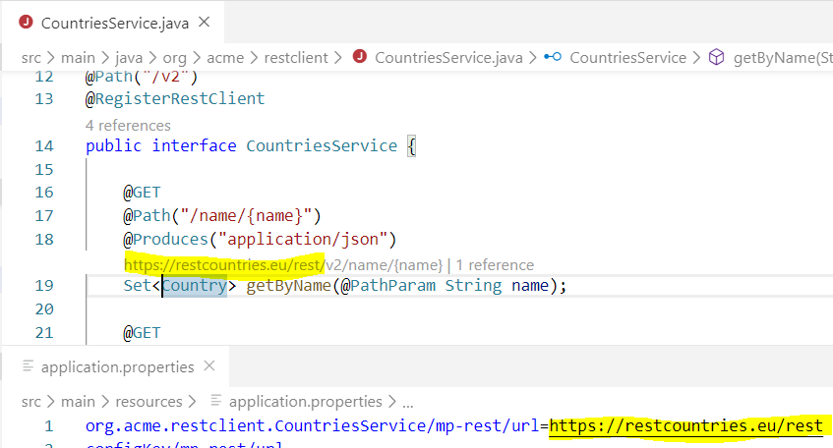
Task: Click the interface symbol icon in breadcrumb
Action: pos(553,56)
